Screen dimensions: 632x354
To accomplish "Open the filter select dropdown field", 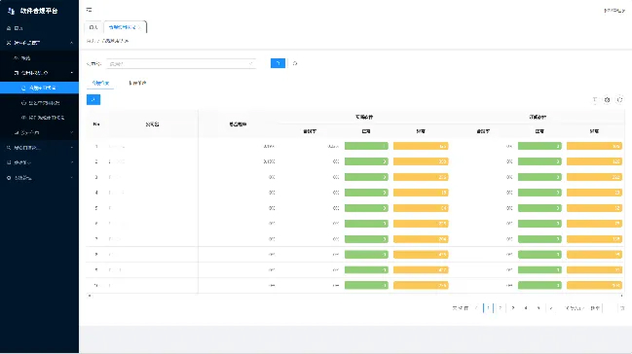I will click(x=181, y=63).
